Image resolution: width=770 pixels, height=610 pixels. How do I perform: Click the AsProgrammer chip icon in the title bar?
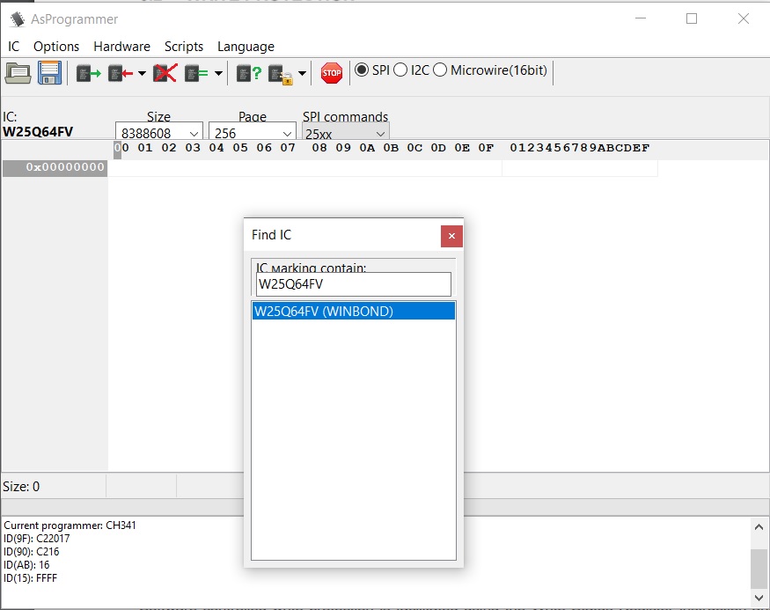pos(18,19)
